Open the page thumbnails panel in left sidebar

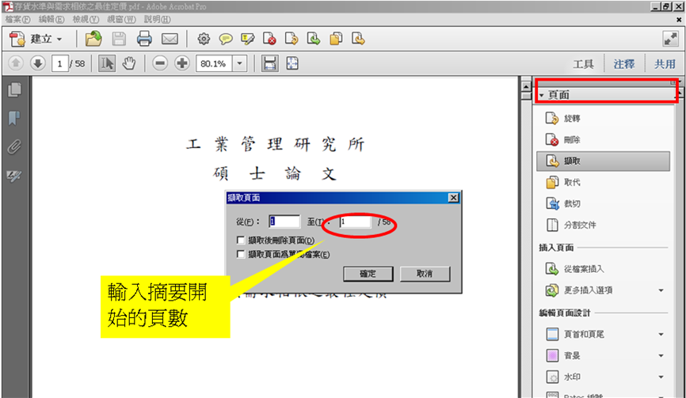[x=14, y=90]
